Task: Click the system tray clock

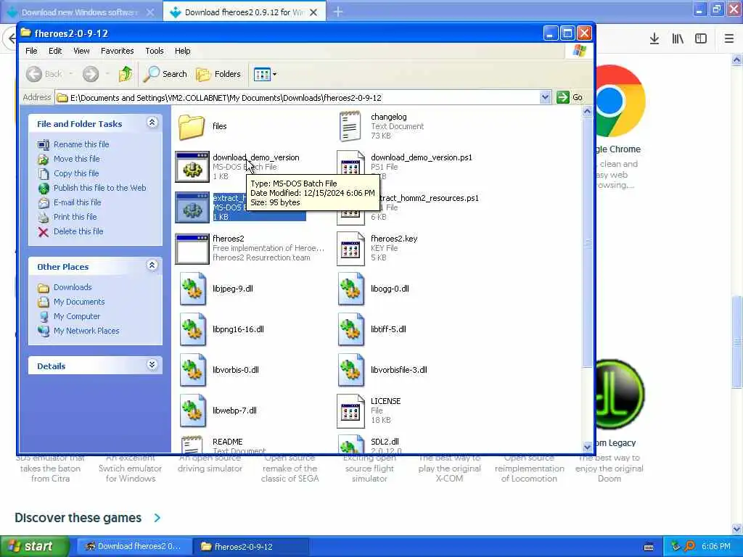Action: (x=715, y=547)
